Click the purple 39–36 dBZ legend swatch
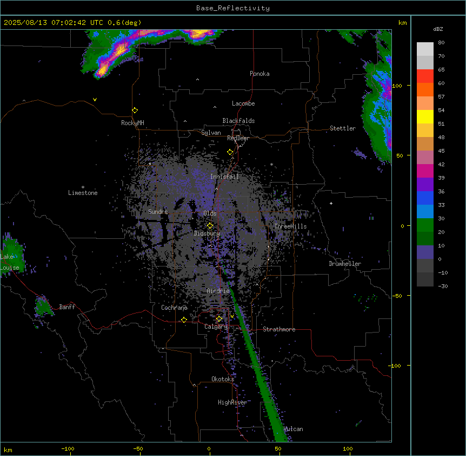The height and width of the screenshot is (456, 466). [425, 184]
